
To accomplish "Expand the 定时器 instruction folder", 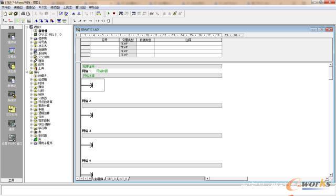I will 31,136.
